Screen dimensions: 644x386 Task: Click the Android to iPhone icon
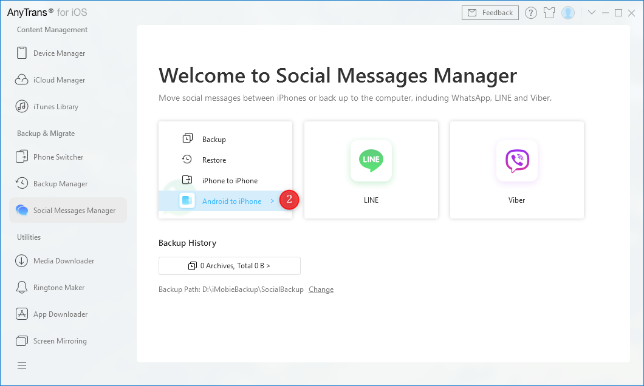pyautogui.click(x=187, y=201)
